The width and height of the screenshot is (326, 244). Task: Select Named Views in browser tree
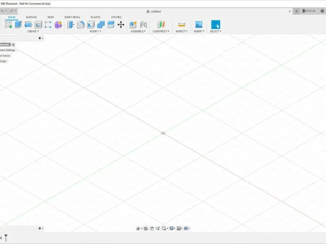point(5,56)
